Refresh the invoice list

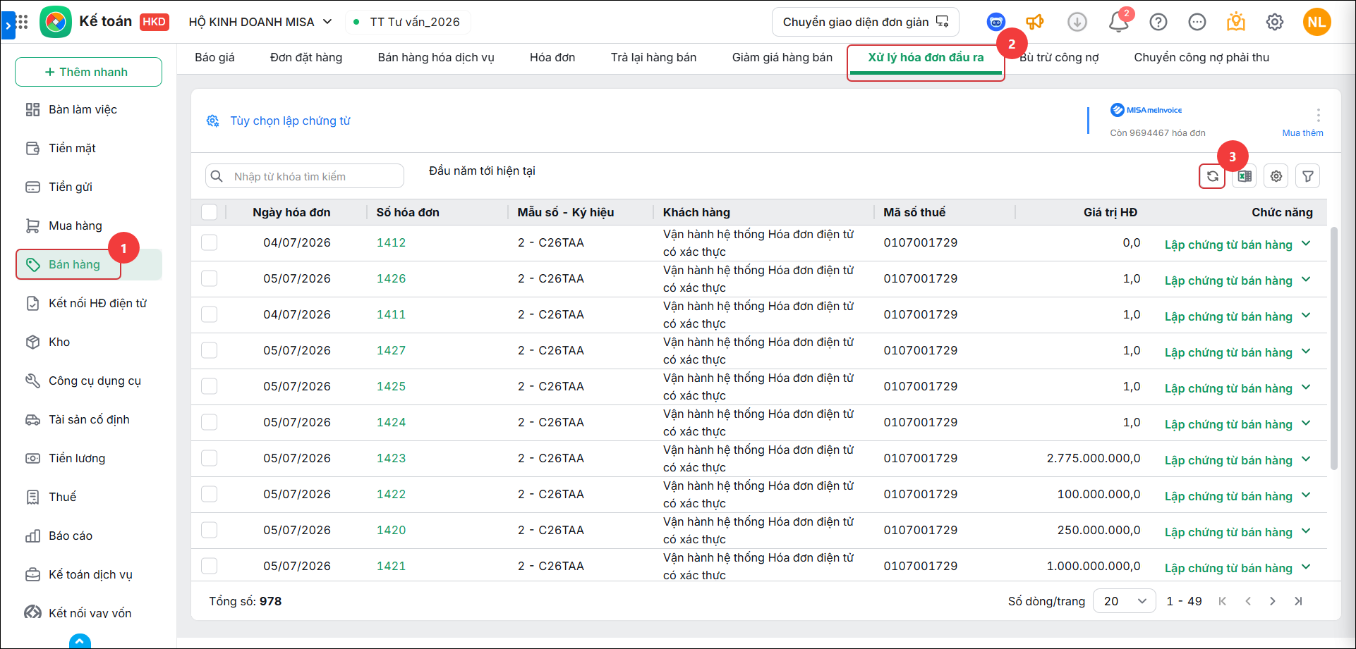pos(1212,176)
